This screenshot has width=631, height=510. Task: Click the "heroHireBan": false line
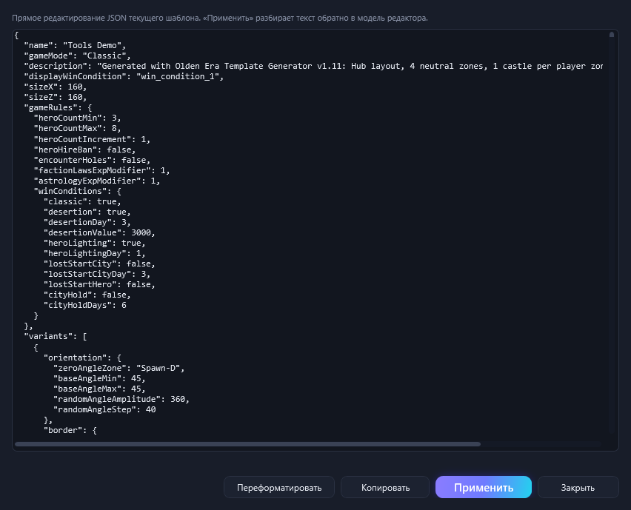point(84,150)
